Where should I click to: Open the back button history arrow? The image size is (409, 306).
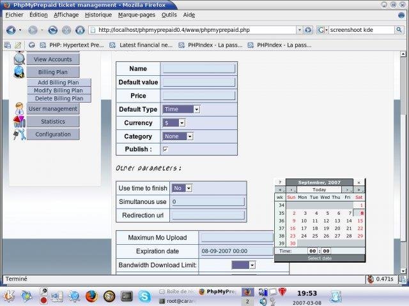click(20, 30)
